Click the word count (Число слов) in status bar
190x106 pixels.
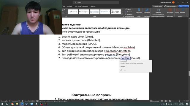point(16,101)
